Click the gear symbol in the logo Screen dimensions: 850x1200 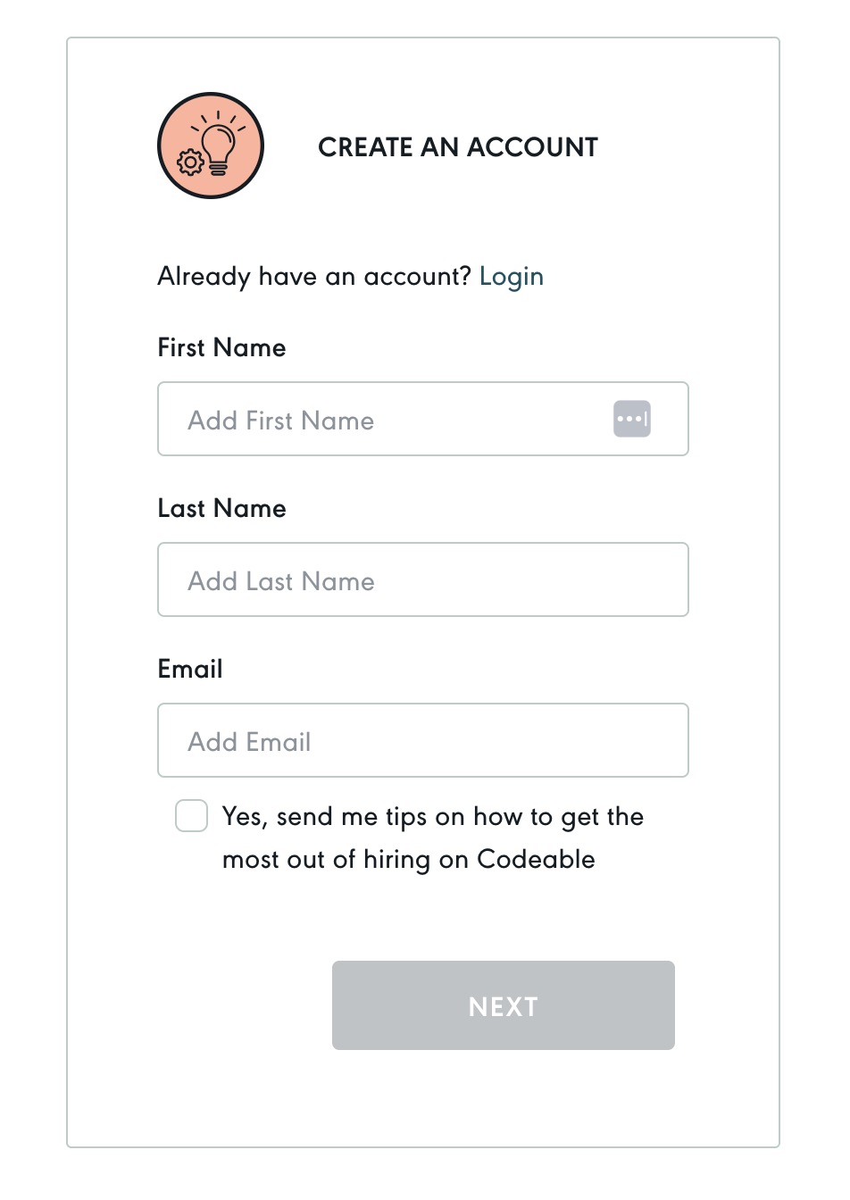[190, 162]
